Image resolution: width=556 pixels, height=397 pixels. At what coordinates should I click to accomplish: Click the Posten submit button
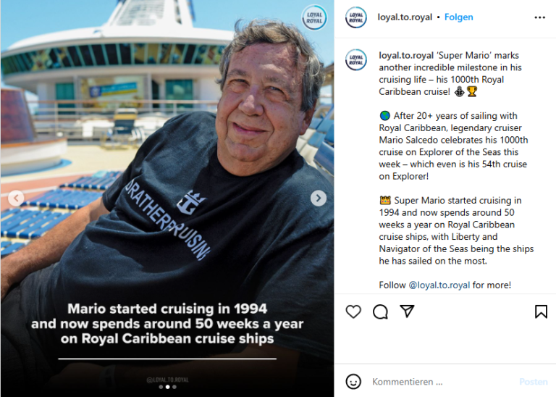click(534, 382)
